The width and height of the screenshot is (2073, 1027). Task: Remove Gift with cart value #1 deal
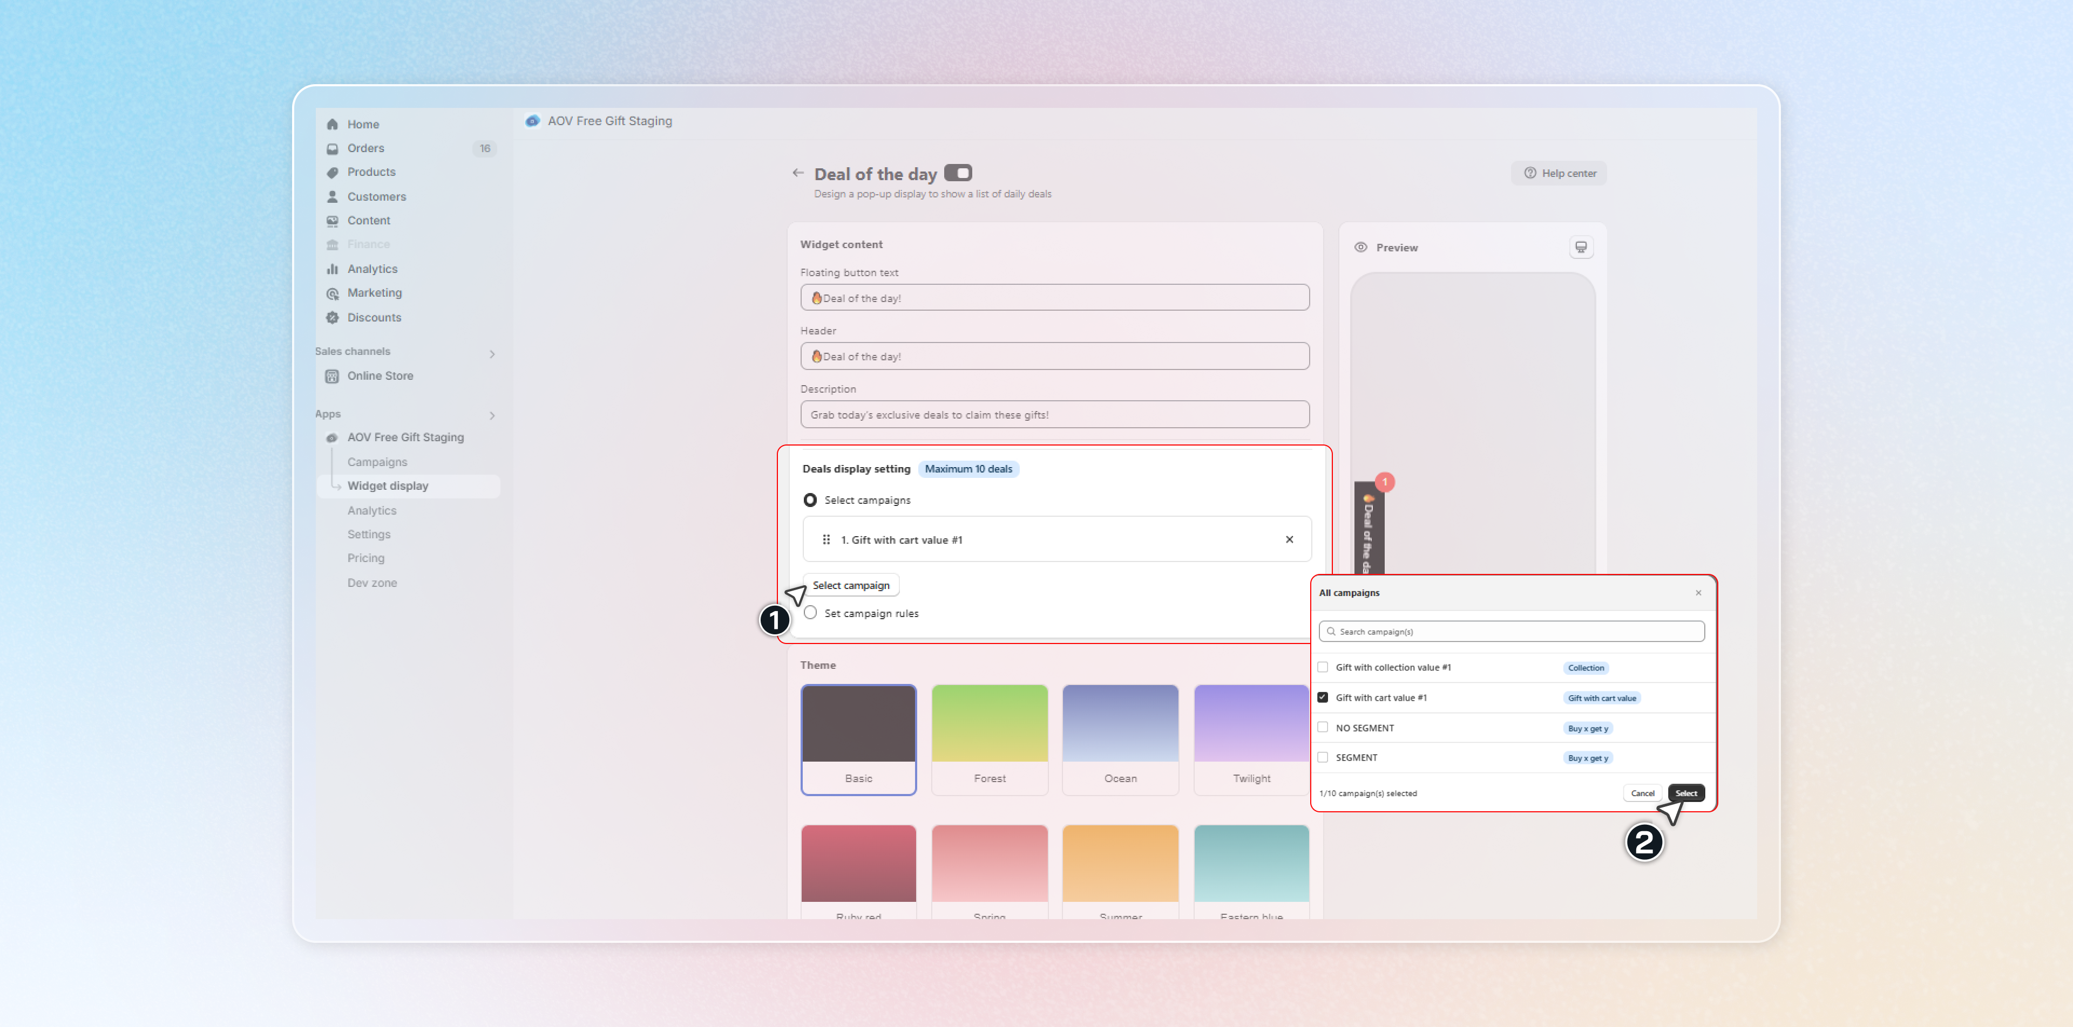point(1289,539)
